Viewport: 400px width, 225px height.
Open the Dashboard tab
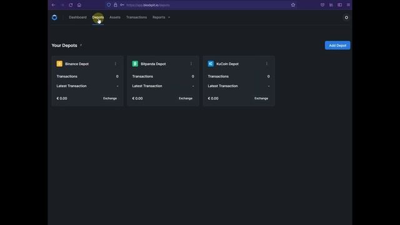pyautogui.click(x=77, y=17)
